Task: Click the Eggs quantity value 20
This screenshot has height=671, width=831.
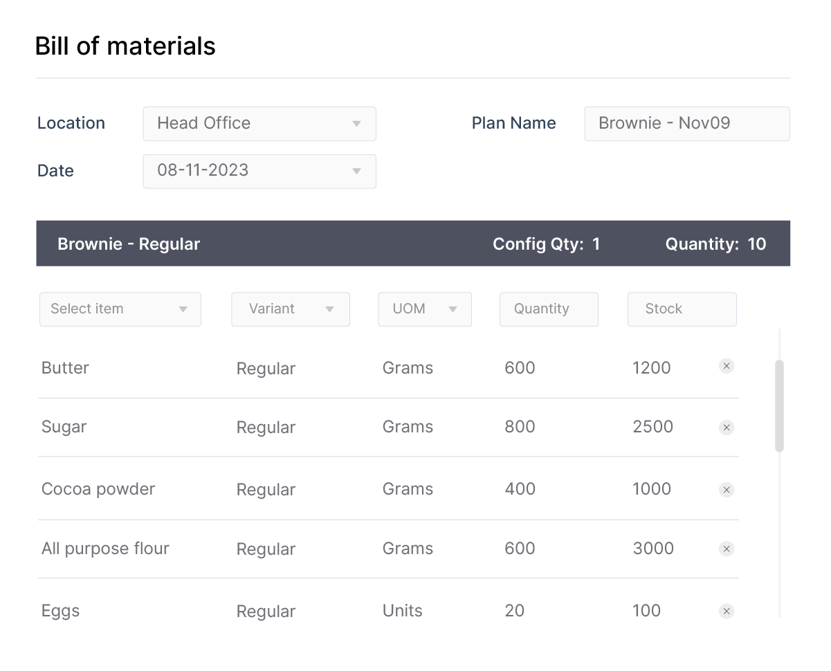Action: (514, 611)
